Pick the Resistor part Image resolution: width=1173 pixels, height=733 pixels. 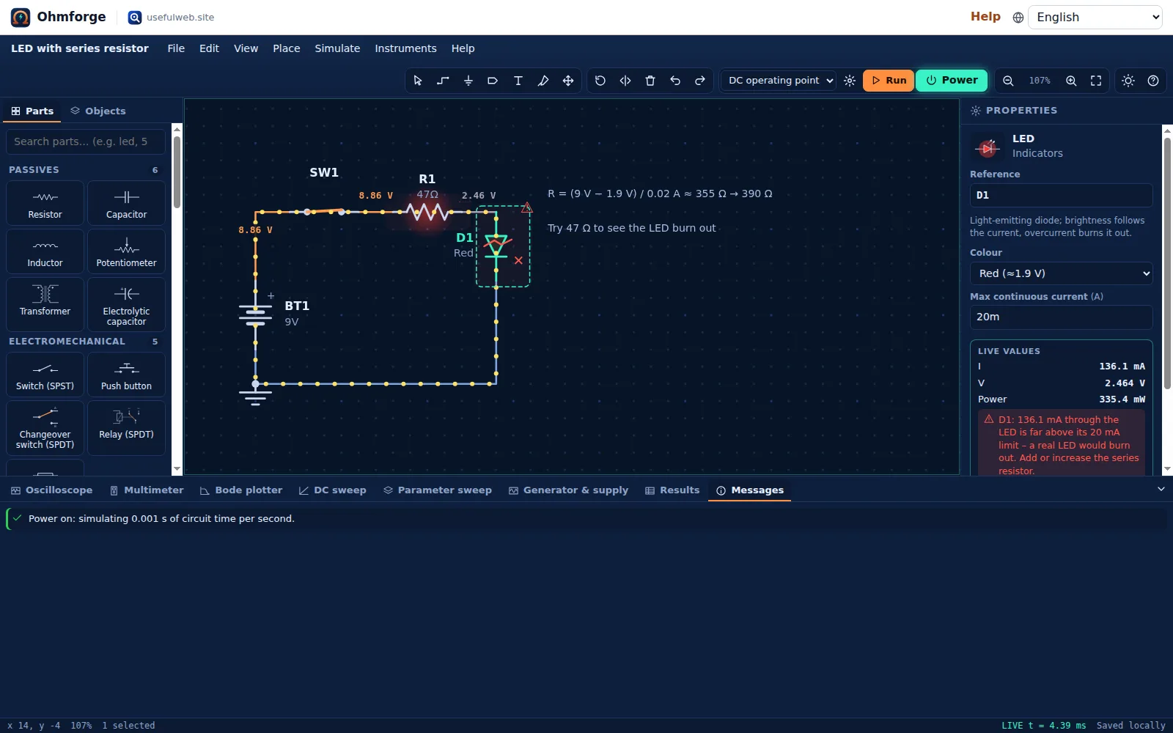45,203
